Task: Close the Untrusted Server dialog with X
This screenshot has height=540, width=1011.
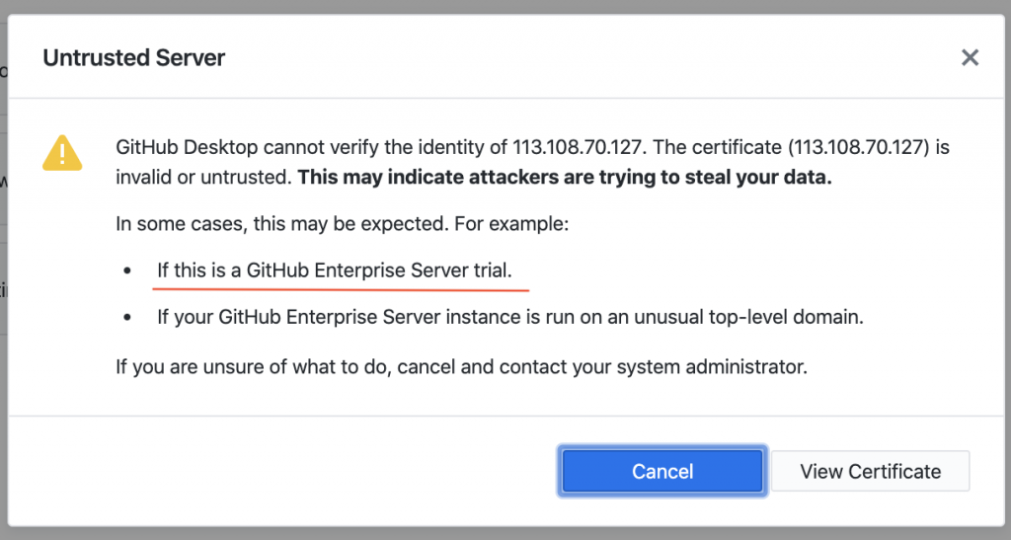Action: (x=970, y=58)
